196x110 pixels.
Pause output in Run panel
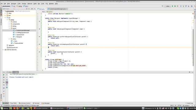4,80
